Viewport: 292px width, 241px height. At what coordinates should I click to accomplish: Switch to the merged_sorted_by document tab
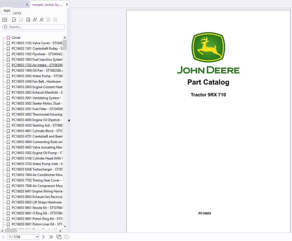point(47,5)
